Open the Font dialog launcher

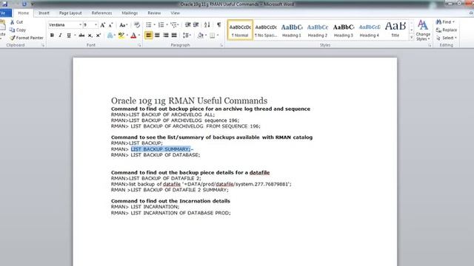coord(139,45)
